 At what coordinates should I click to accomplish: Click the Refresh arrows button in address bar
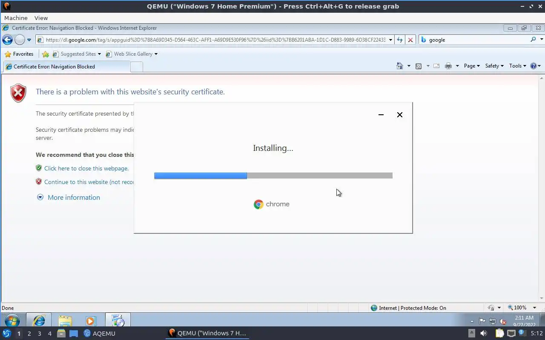click(400, 40)
